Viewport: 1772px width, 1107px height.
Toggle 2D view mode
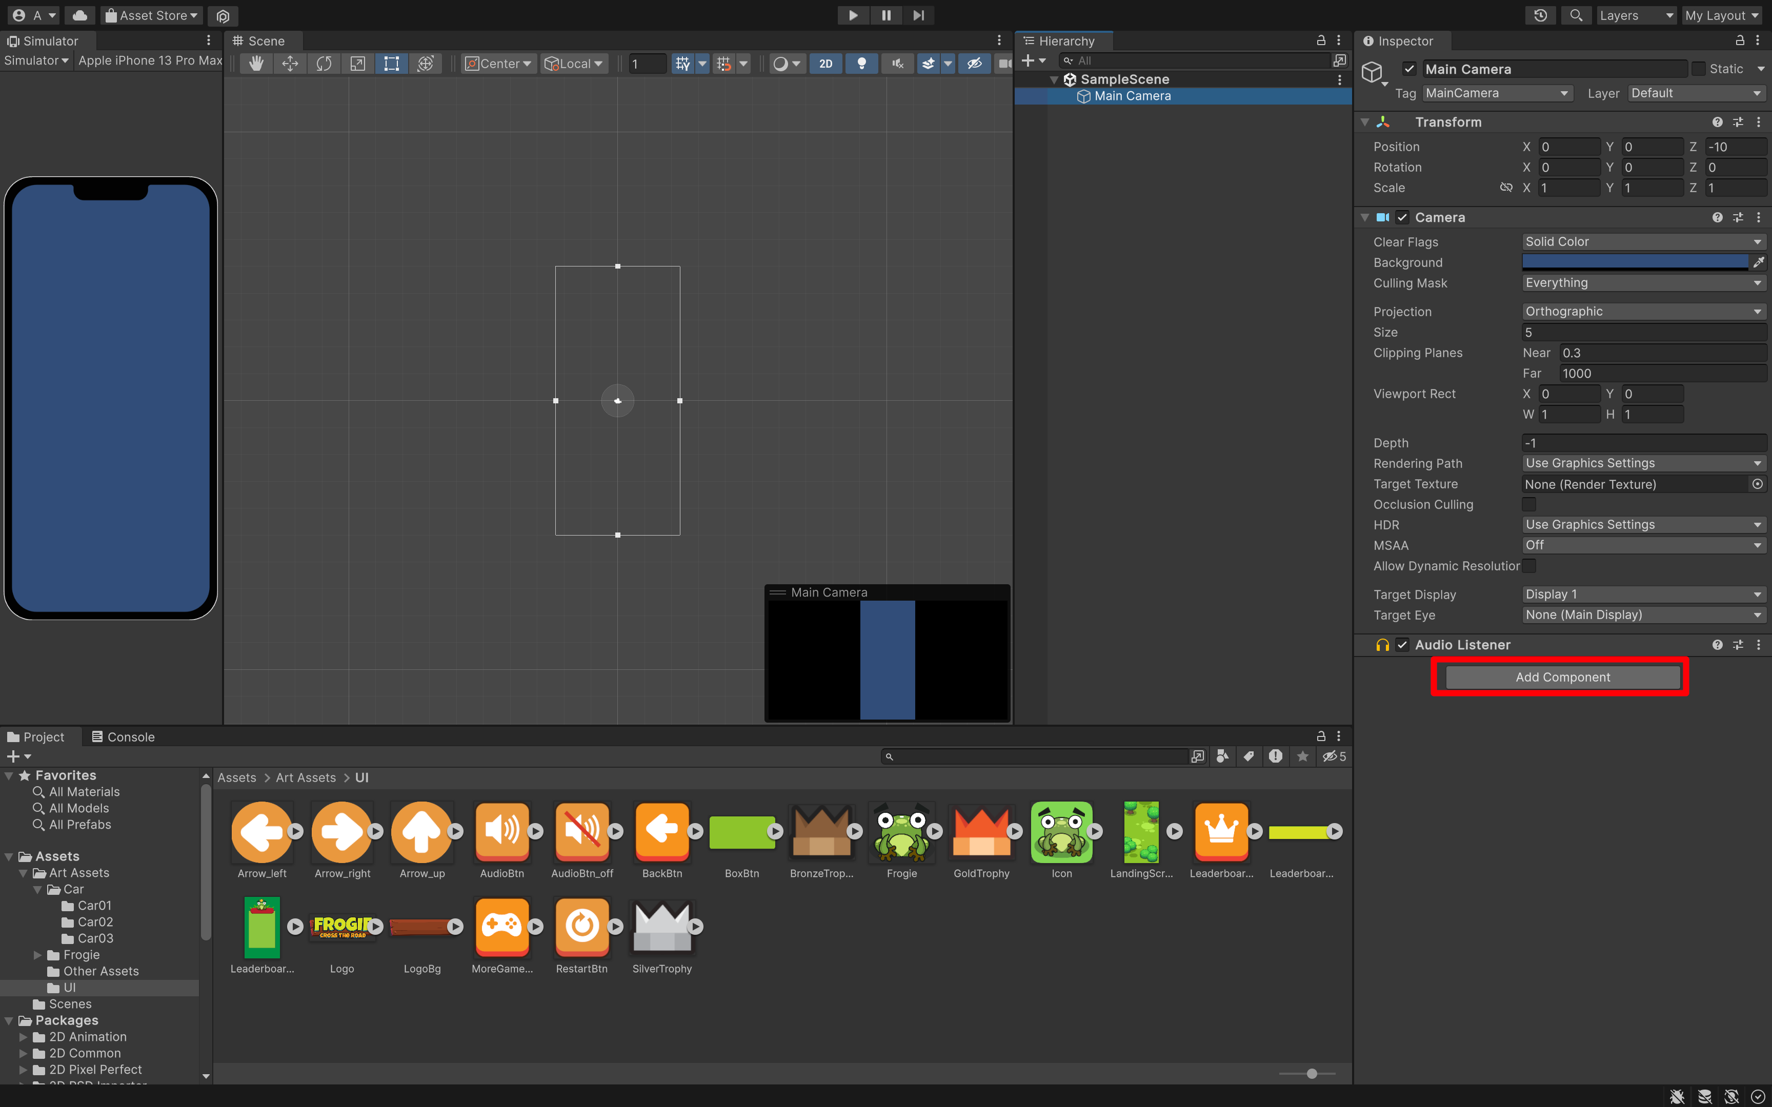tap(825, 64)
